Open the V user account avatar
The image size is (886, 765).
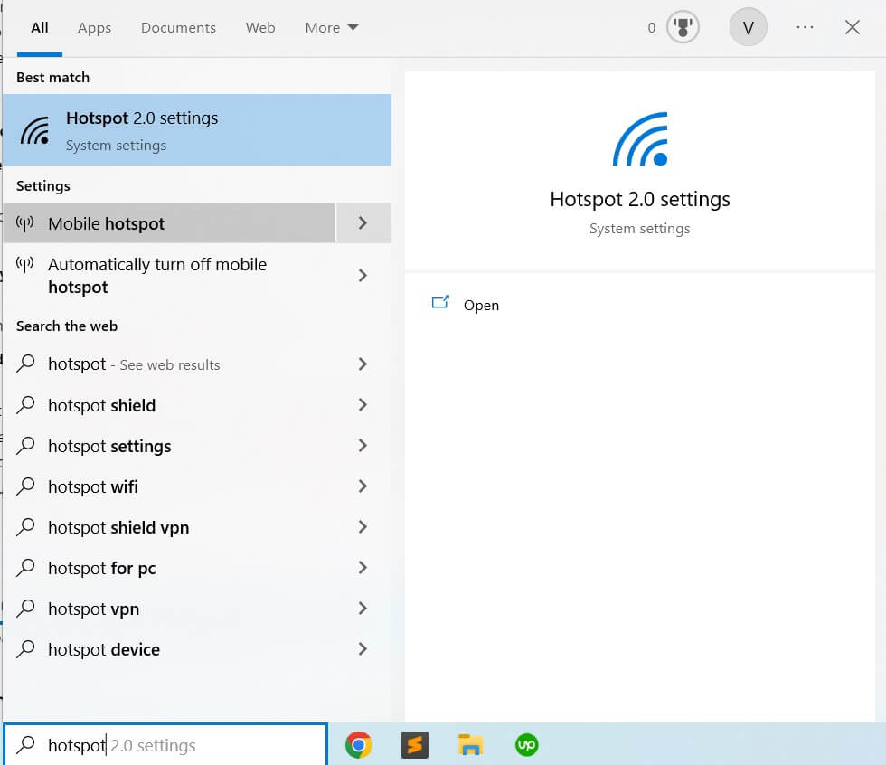(749, 27)
